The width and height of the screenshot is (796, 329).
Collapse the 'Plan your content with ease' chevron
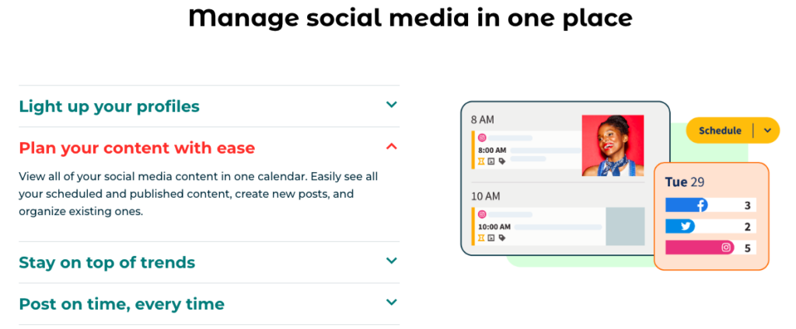391,146
